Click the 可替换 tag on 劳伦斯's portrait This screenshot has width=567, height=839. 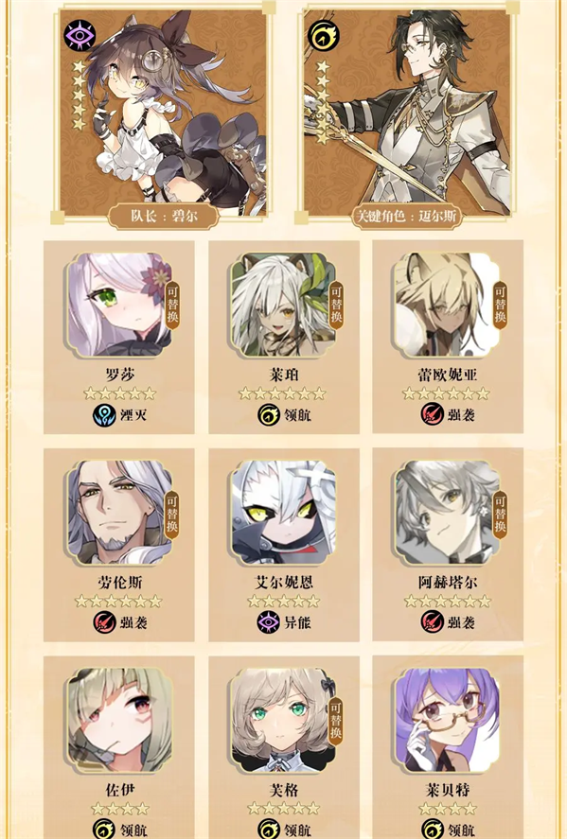coord(172,513)
